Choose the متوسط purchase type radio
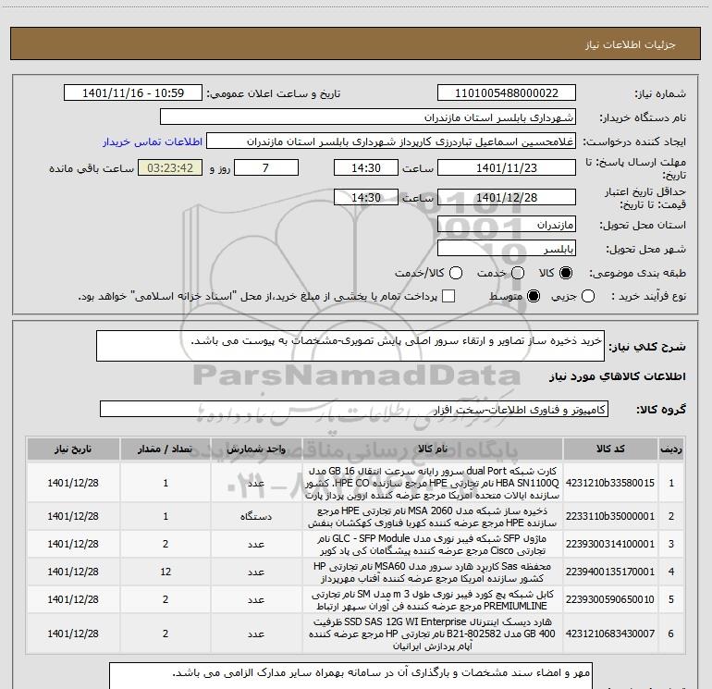The width and height of the screenshot is (712, 689). 534,297
